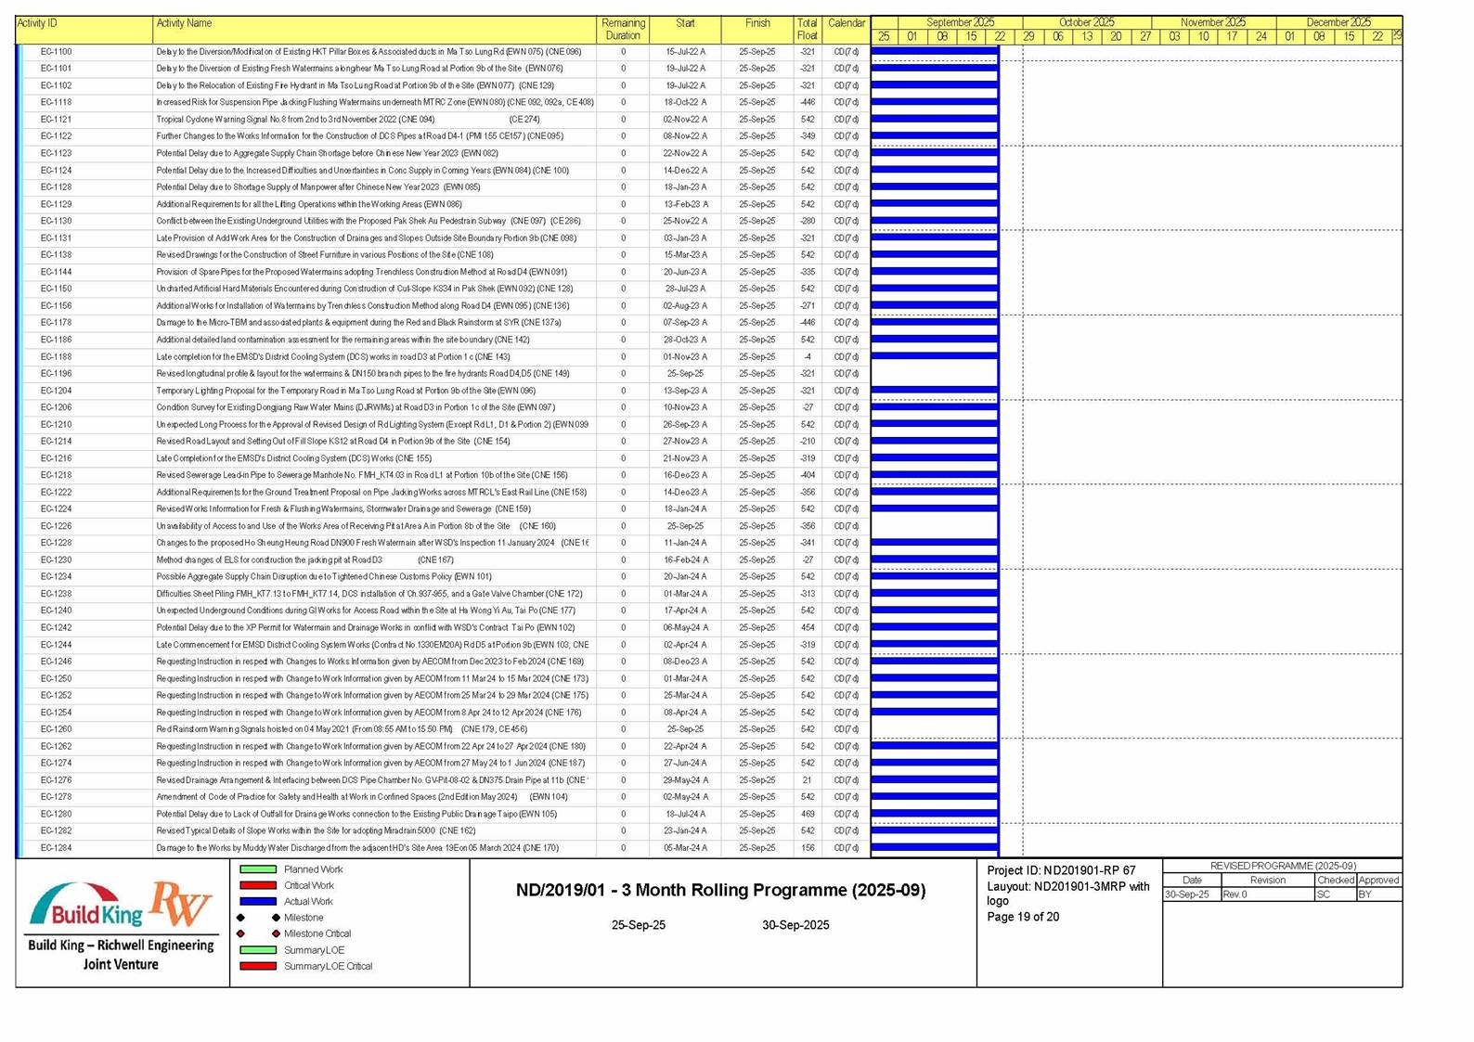Select the Remaining Duration column header
This screenshot has height=1042, width=1474.
click(x=623, y=29)
